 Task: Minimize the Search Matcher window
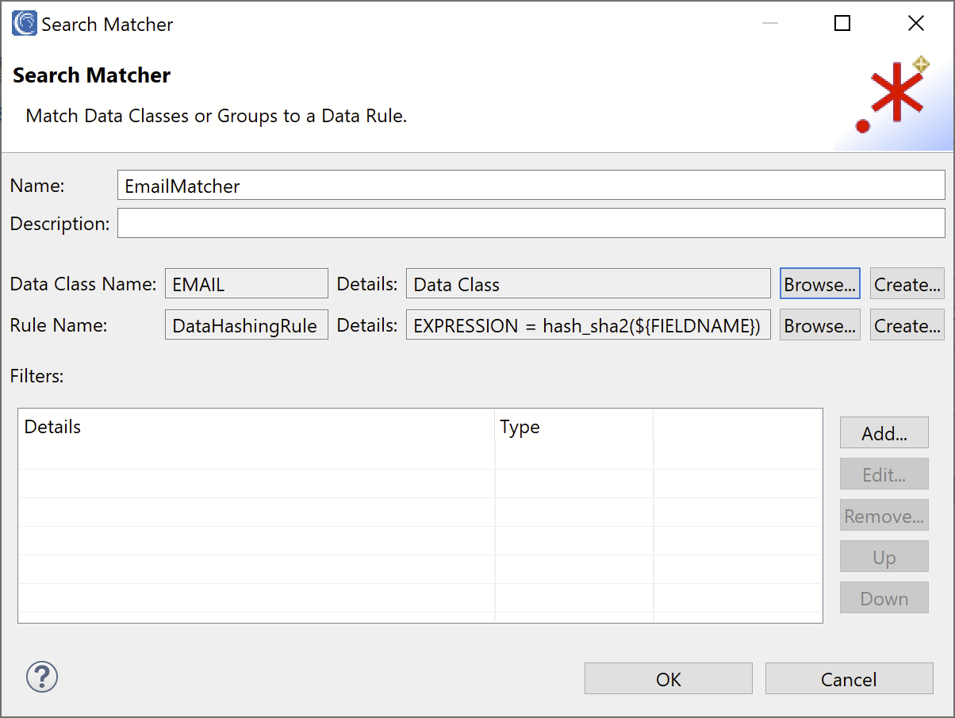tap(769, 24)
